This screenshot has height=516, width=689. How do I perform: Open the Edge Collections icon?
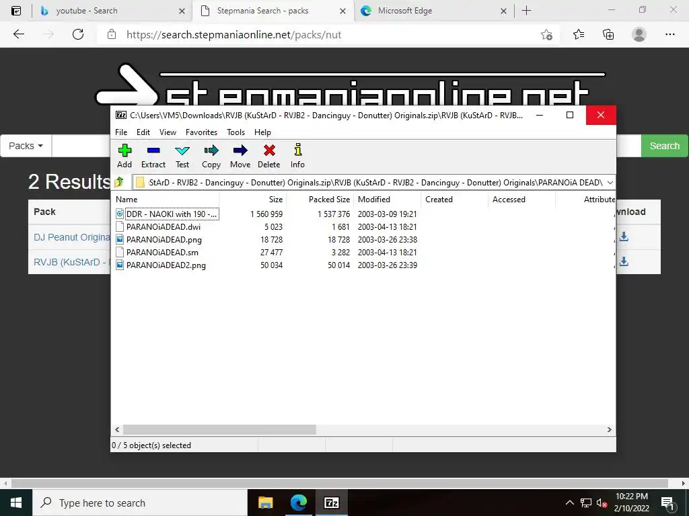coord(608,35)
